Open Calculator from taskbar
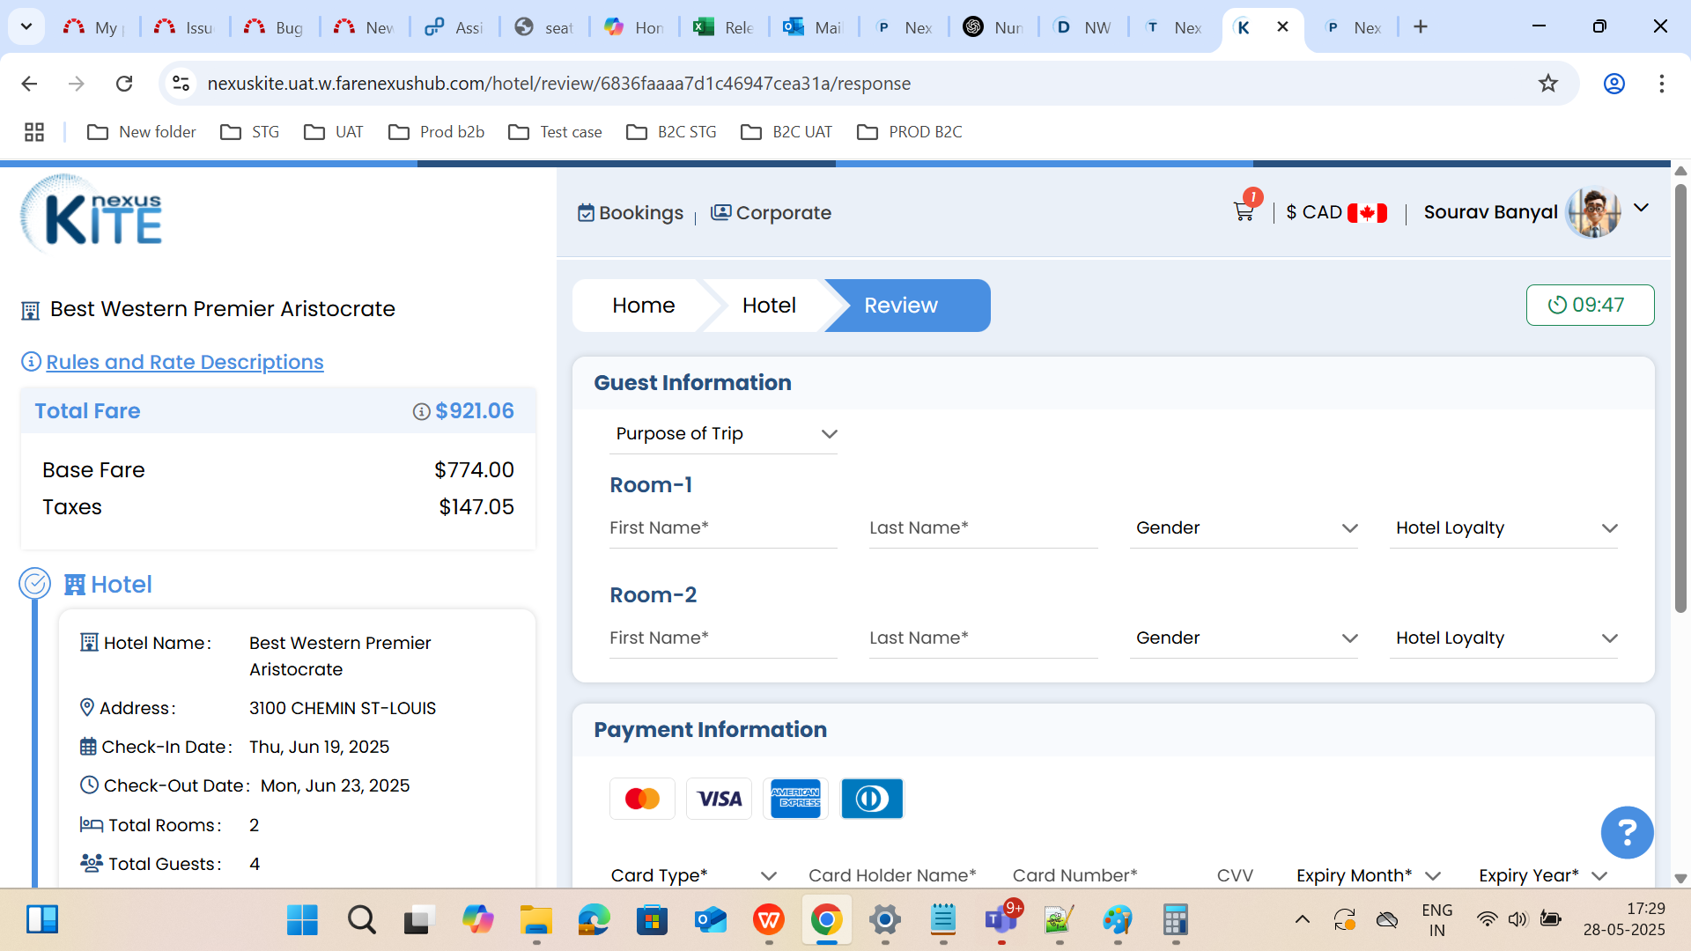The width and height of the screenshot is (1691, 951). click(1175, 920)
